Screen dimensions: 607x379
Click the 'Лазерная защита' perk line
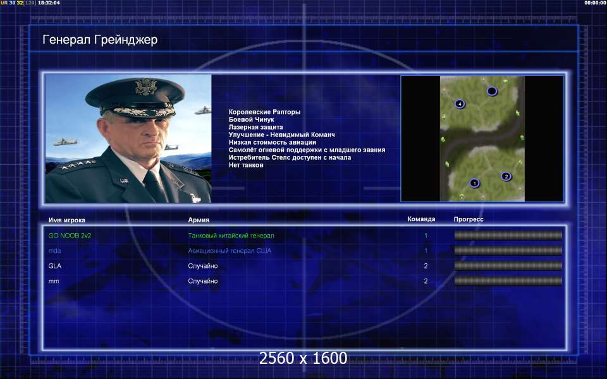coord(255,127)
